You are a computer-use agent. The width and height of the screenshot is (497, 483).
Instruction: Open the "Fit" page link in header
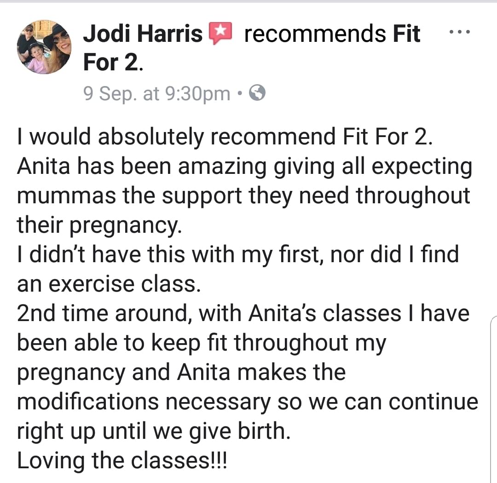click(406, 34)
